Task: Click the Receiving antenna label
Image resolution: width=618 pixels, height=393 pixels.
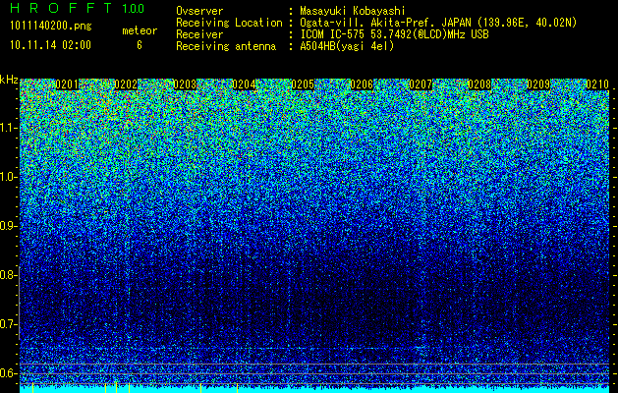Action: coord(226,46)
